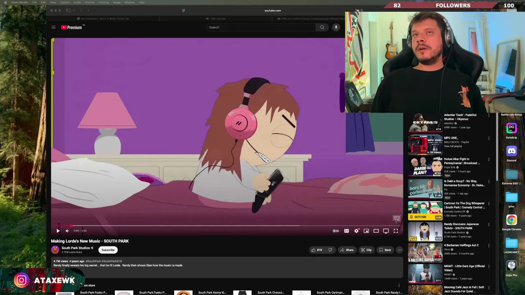The width and height of the screenshot is (525, 295).
Task: Click the youtube.com address bar
Action: pyautogui.click(x=273, y=10)
